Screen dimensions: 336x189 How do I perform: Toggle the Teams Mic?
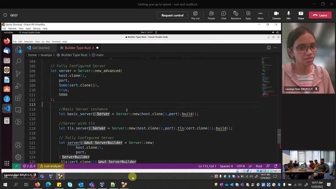(289, 15)
